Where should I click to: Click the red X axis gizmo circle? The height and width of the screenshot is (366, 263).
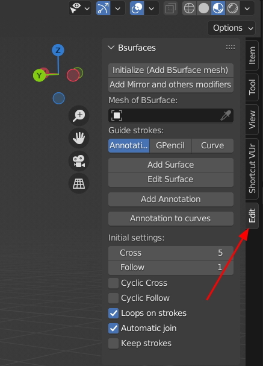point(73,75)
